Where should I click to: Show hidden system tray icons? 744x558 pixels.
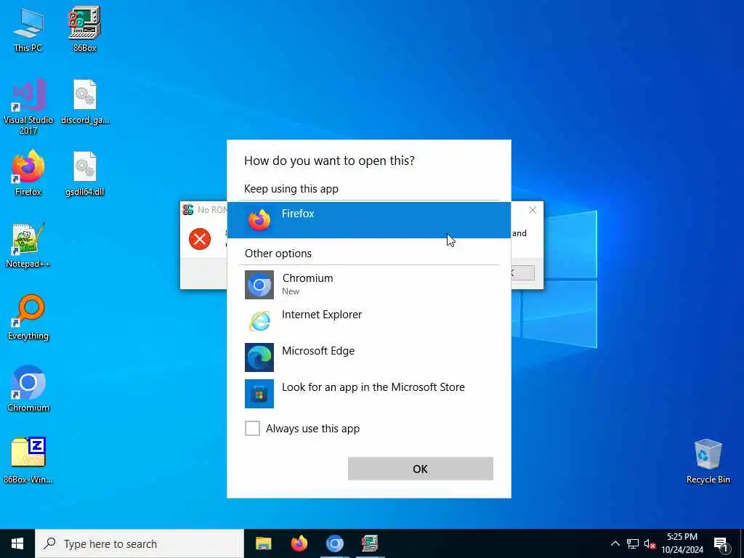pyautogui.click(x=615, y=543)
